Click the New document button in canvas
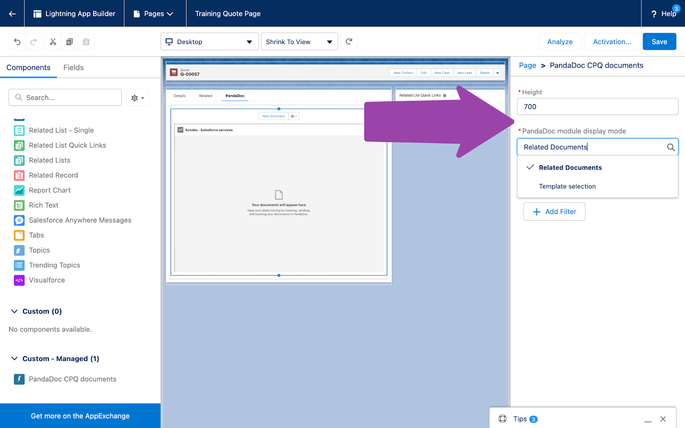The height and width of the screenshot is (428, 685). pos(274,116)
